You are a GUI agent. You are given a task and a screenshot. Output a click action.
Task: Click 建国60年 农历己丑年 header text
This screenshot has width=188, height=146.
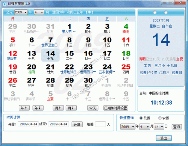(67, 12)
